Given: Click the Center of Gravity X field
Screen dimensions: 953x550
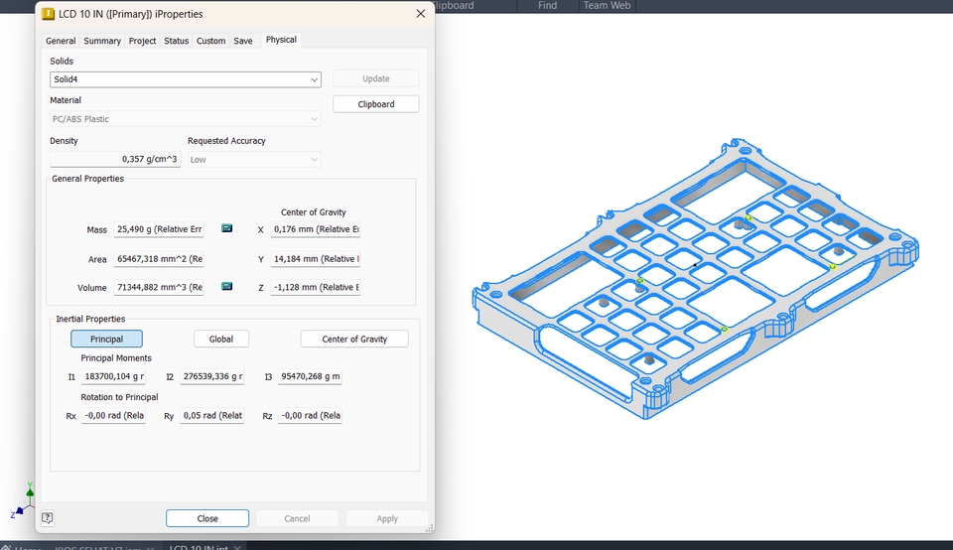Looking at the screenshot, I should (316, 229).
